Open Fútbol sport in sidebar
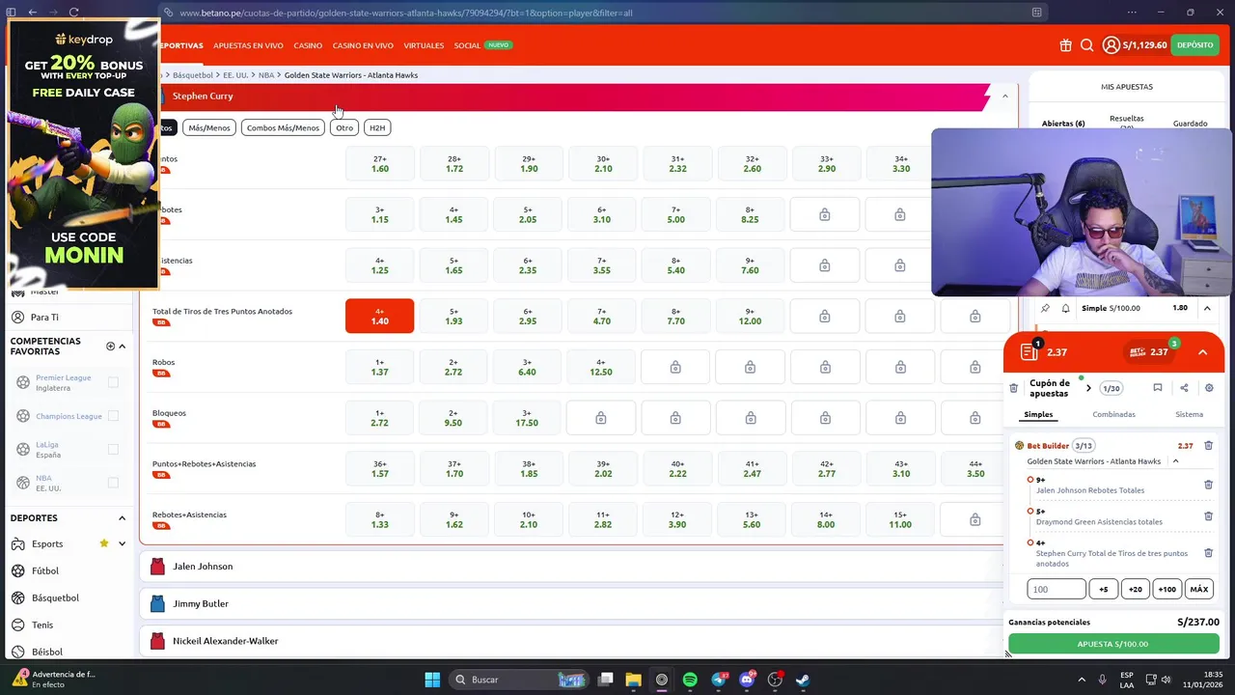Image resolution: width=1235 pixels, height=695 pixels. click(44, 570)
